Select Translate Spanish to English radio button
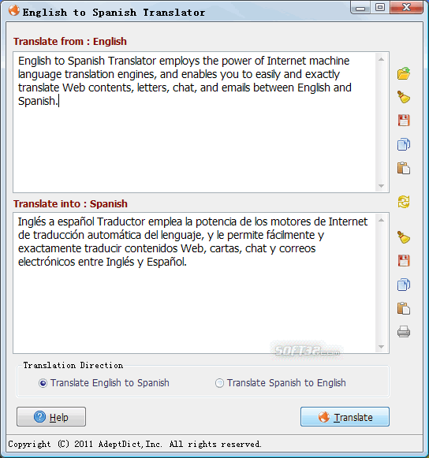Image resolution: width=429 pixels, height=458 pixels. pyautogui.click(x=219, y=383)
